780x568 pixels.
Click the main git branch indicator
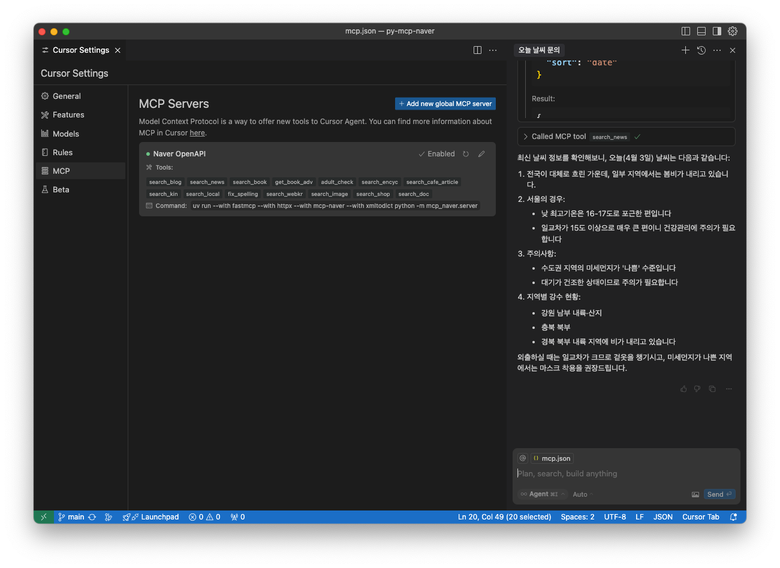click(x=71, y=517)
